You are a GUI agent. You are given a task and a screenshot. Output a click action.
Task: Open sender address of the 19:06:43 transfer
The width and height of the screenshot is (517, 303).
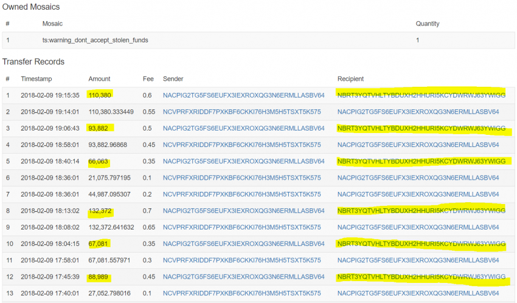(244, 128)
